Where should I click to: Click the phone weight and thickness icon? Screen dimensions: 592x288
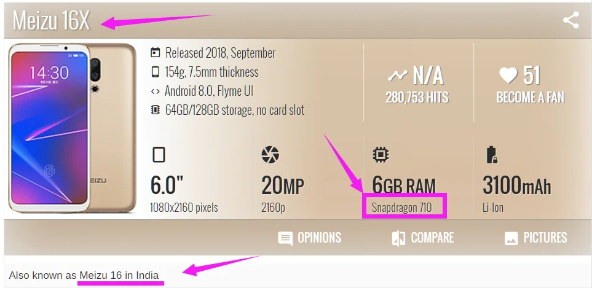click(x=156, y=72)
